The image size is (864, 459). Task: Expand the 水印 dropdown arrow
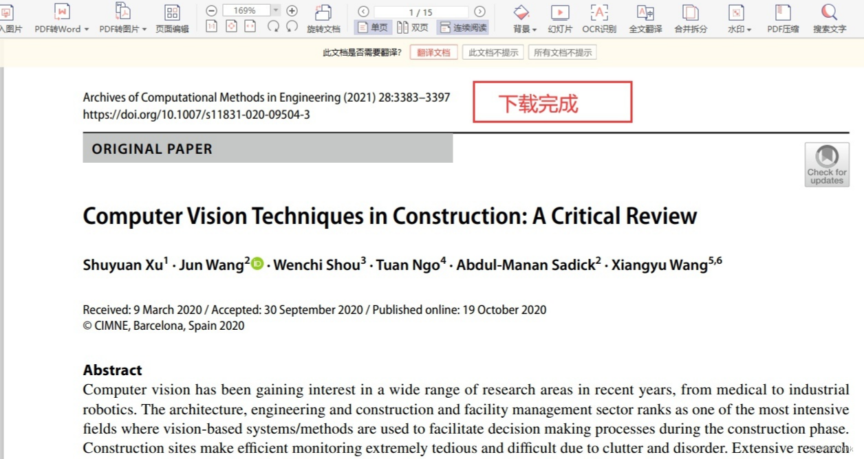pyautogui.click(x=749, y=30)
